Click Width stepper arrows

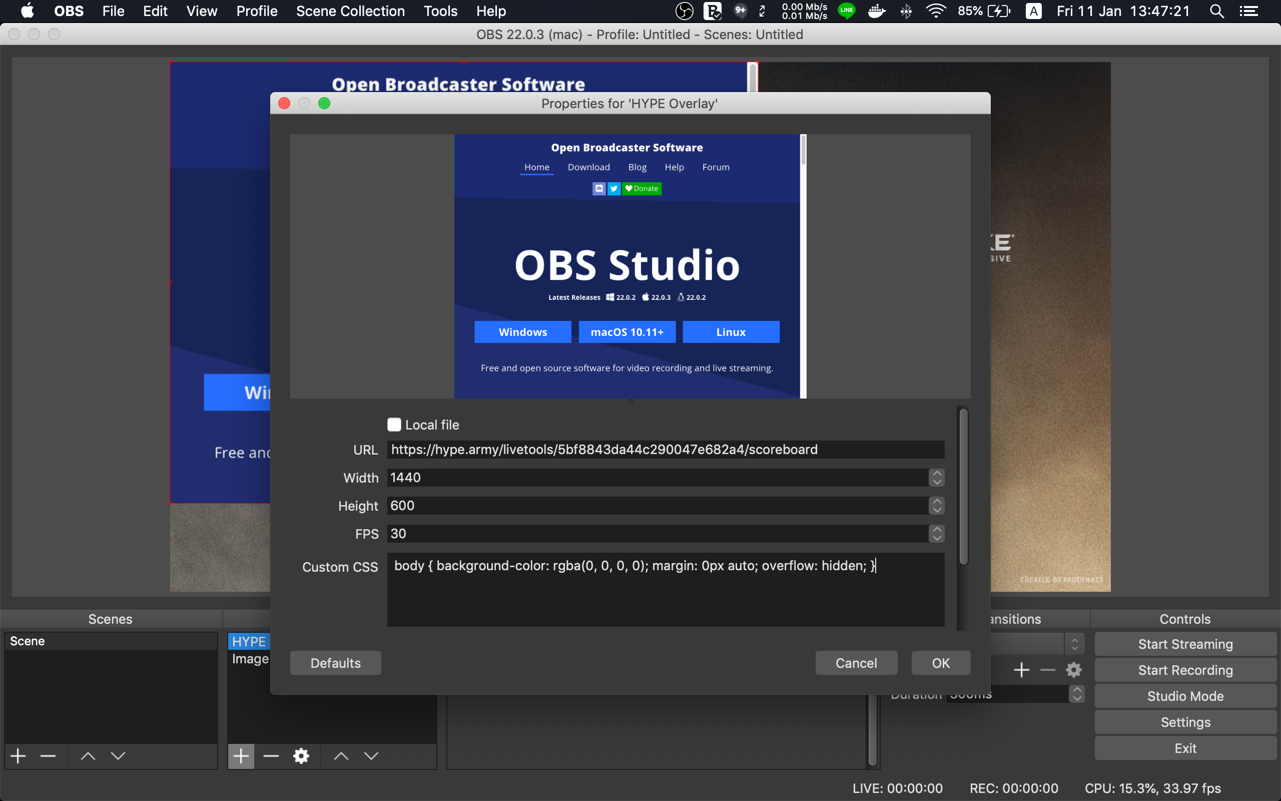[x=936, y=478]
